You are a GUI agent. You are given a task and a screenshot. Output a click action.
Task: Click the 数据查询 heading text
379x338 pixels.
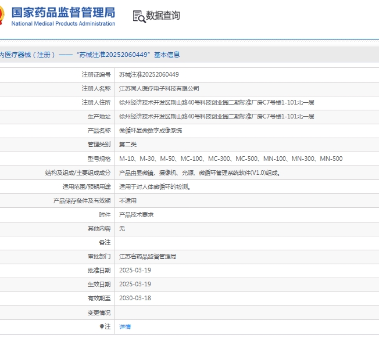click(x=163, y=16)
